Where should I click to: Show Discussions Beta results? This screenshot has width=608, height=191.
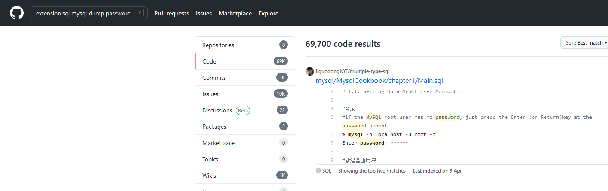click(x=245, y=110)
